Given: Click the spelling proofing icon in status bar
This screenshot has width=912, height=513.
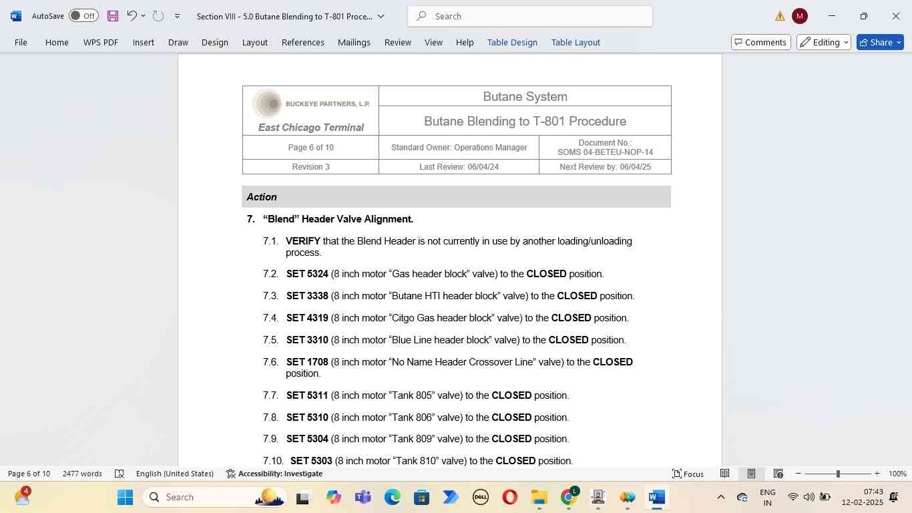Looking at the screenshot, I should (120, 474).
